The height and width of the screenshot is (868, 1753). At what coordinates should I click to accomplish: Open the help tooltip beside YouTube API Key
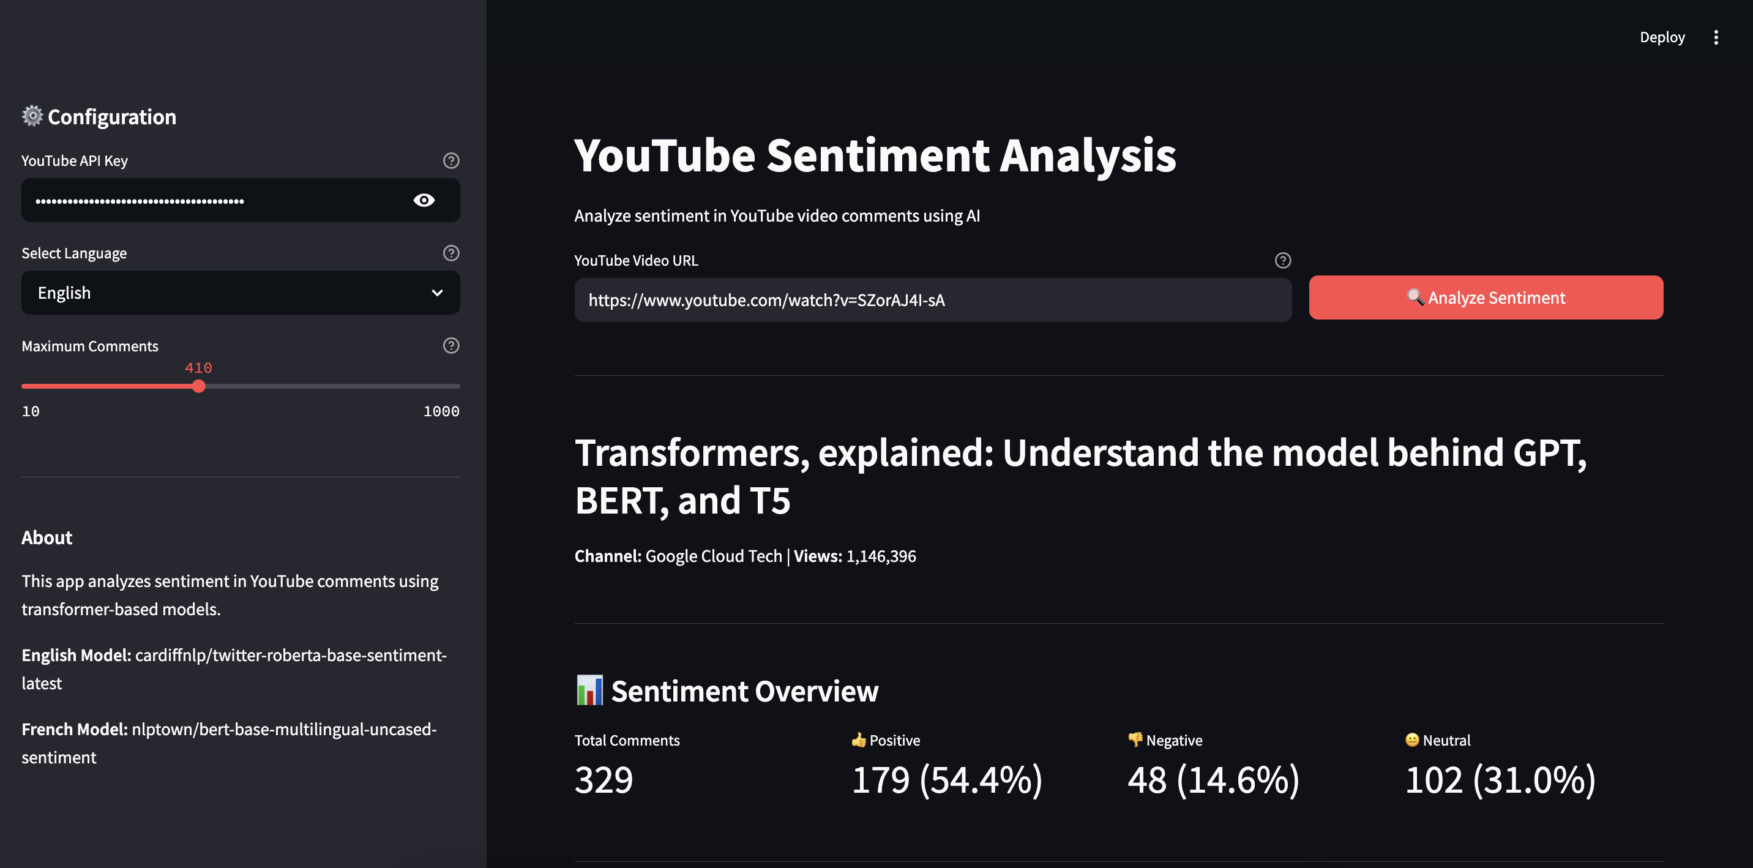(450, 160)
